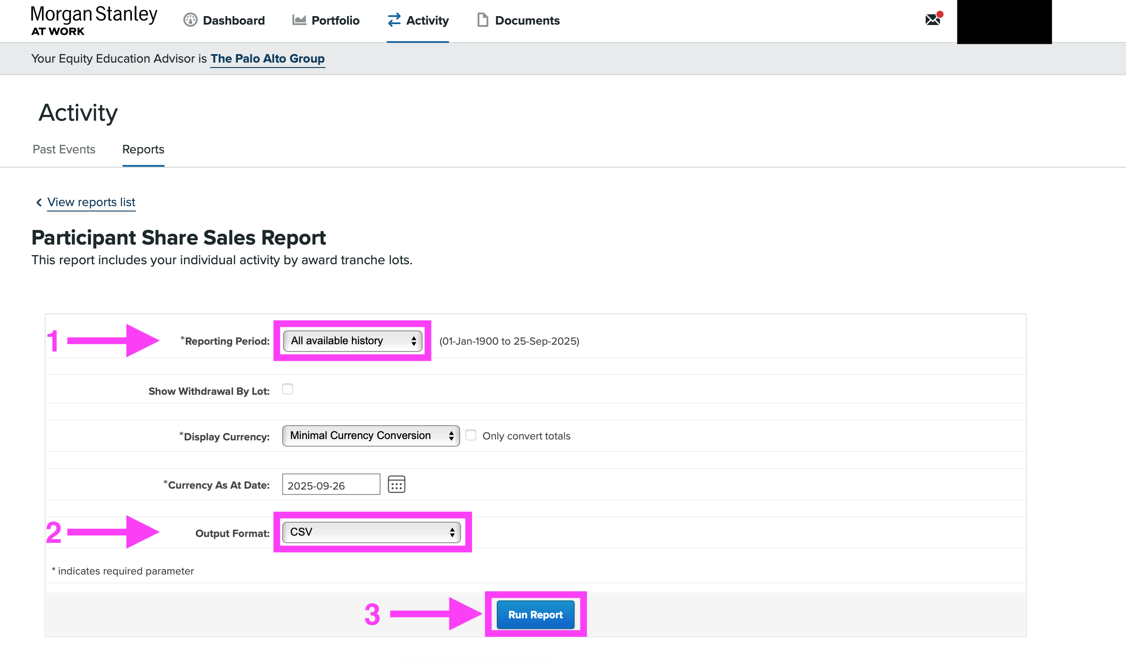Click the Activity arrows icon
Screen dimensions: 1126x659
pyautogui.click(x=394, y=20)
